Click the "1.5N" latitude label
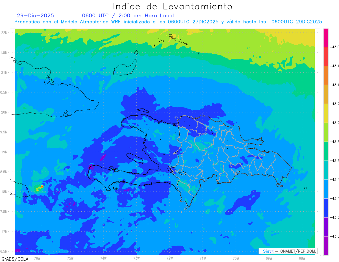Screen dimensions: 339x262 pyautogui.click(x=5, y=53)
